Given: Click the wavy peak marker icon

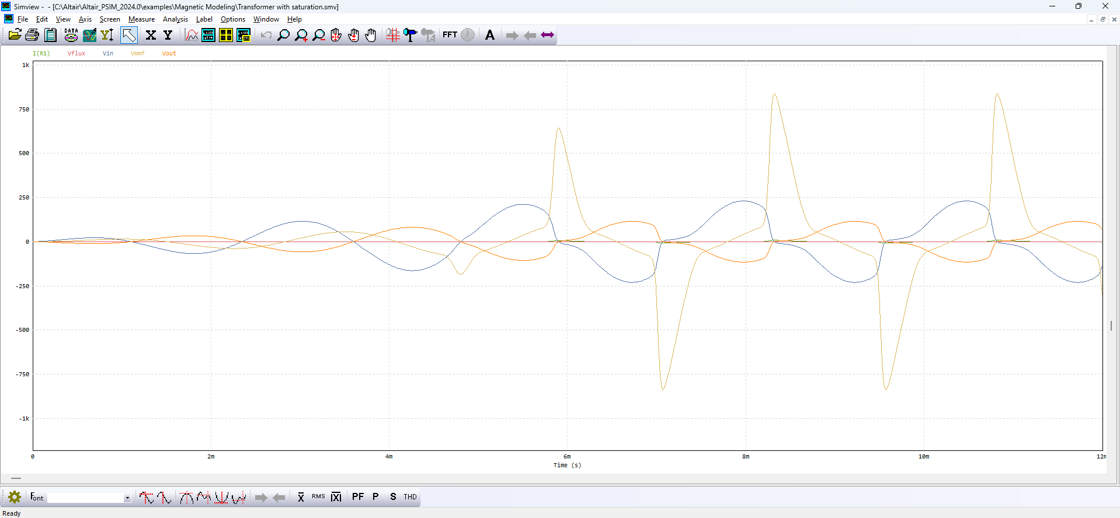Looking at the screenshot, I should click(x=204, y=498).
